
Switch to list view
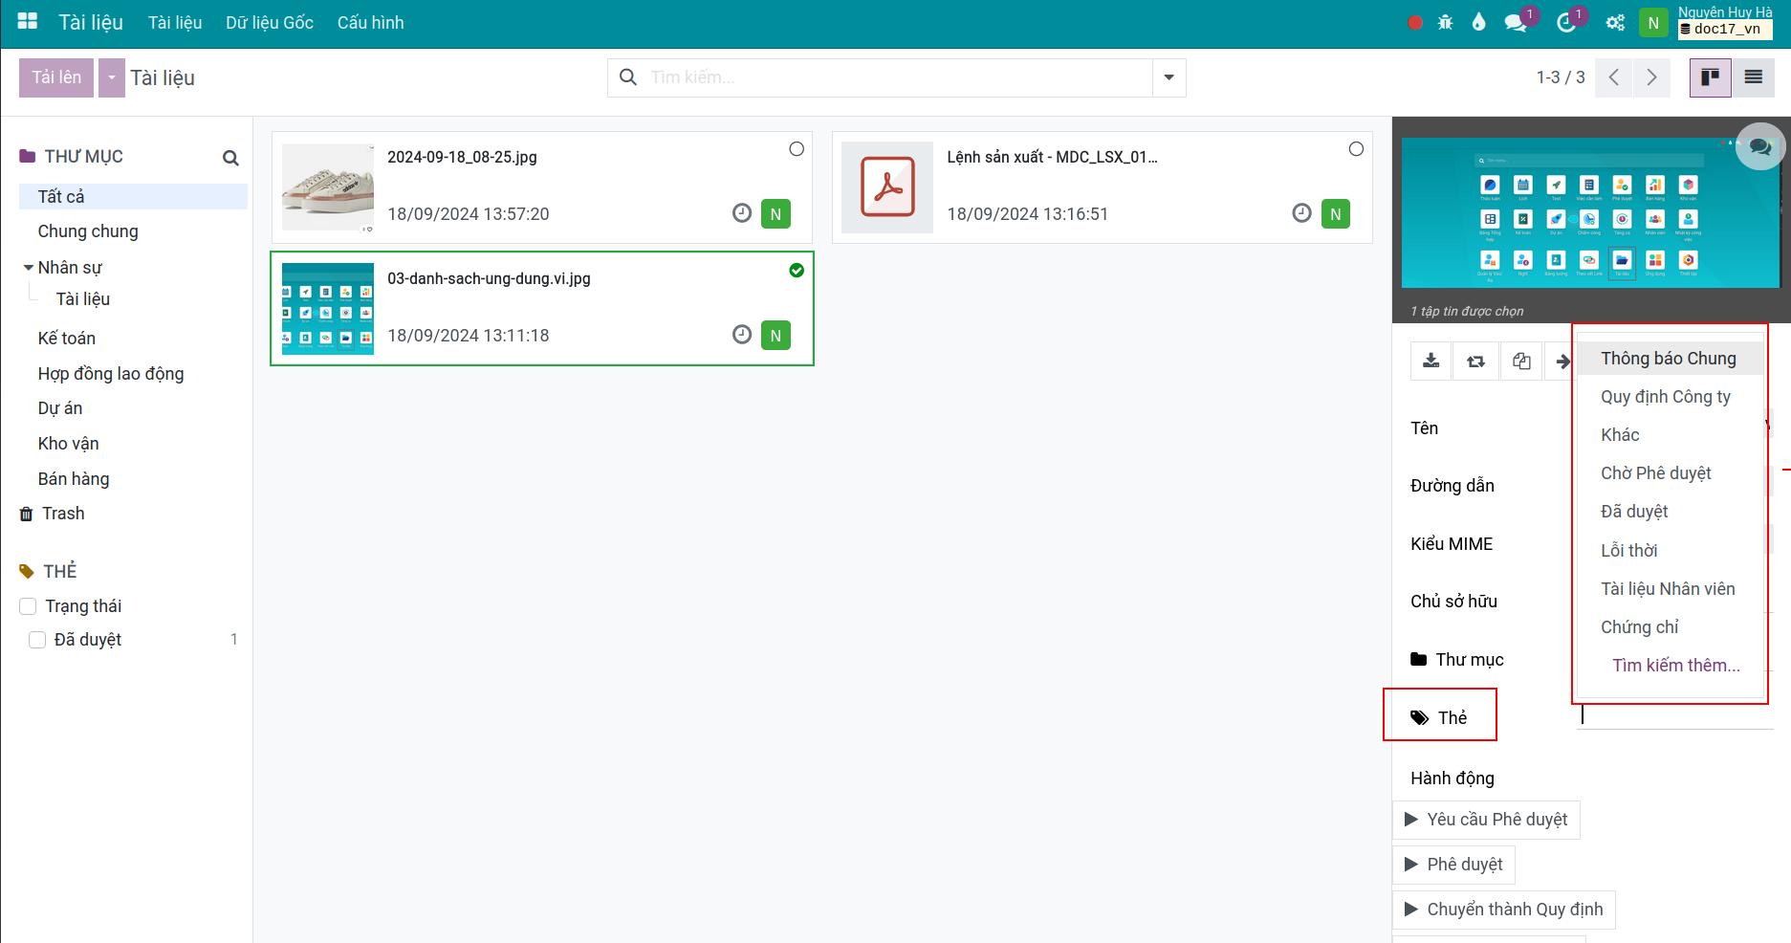[x=1753, y=77]
